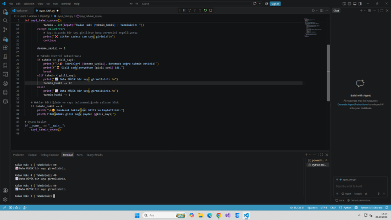Switch to the Debug Console tab
The height and width of the screenshot is (220, 391).
(49, 155)
